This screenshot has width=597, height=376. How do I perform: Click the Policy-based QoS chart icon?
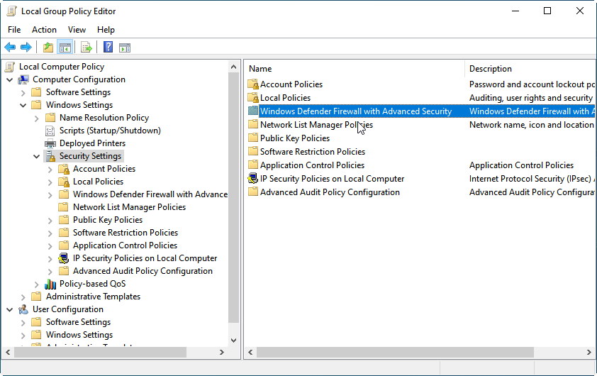[x=50, y=284]
